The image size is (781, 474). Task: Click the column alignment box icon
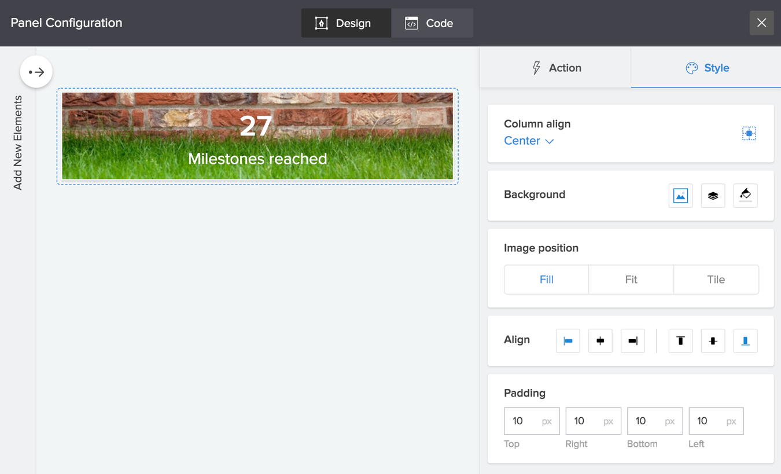pyautogui.click(x=749, y=133)
